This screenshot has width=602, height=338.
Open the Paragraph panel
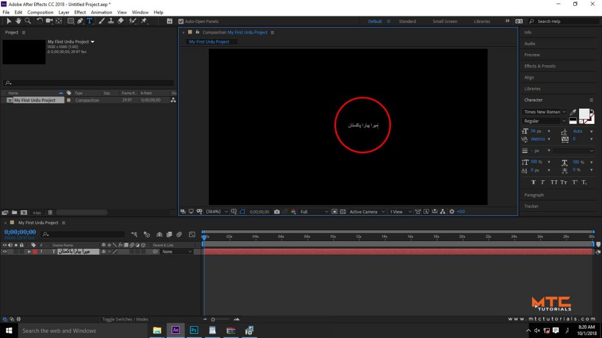pyautogui.click(x=534, y=195)
